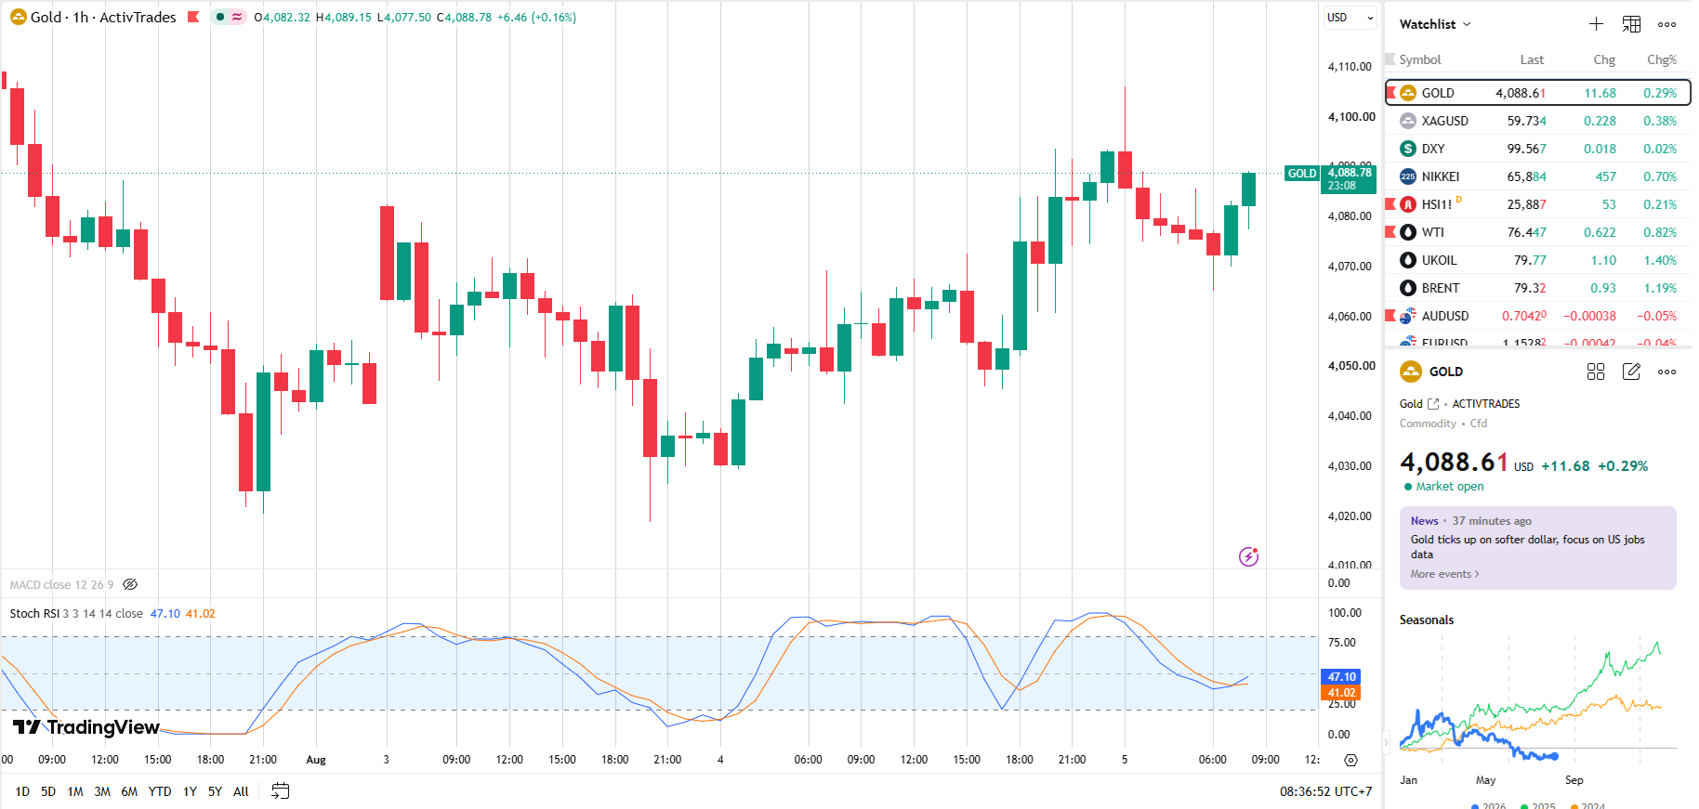Image resolution: width=1699 pixels, height=809 pixels.
Task: Select the 1M time range tab
Action: click(x=75, y=791)
